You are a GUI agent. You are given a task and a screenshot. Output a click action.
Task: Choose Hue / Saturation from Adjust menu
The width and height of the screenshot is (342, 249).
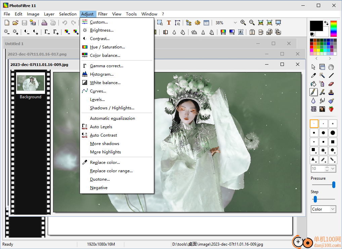pos(117,47)
